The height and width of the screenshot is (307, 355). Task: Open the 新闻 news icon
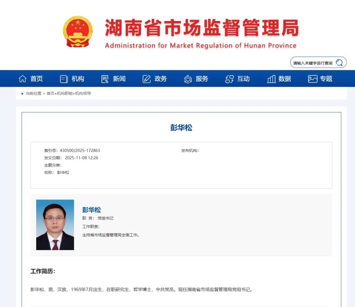pos(105,79)
